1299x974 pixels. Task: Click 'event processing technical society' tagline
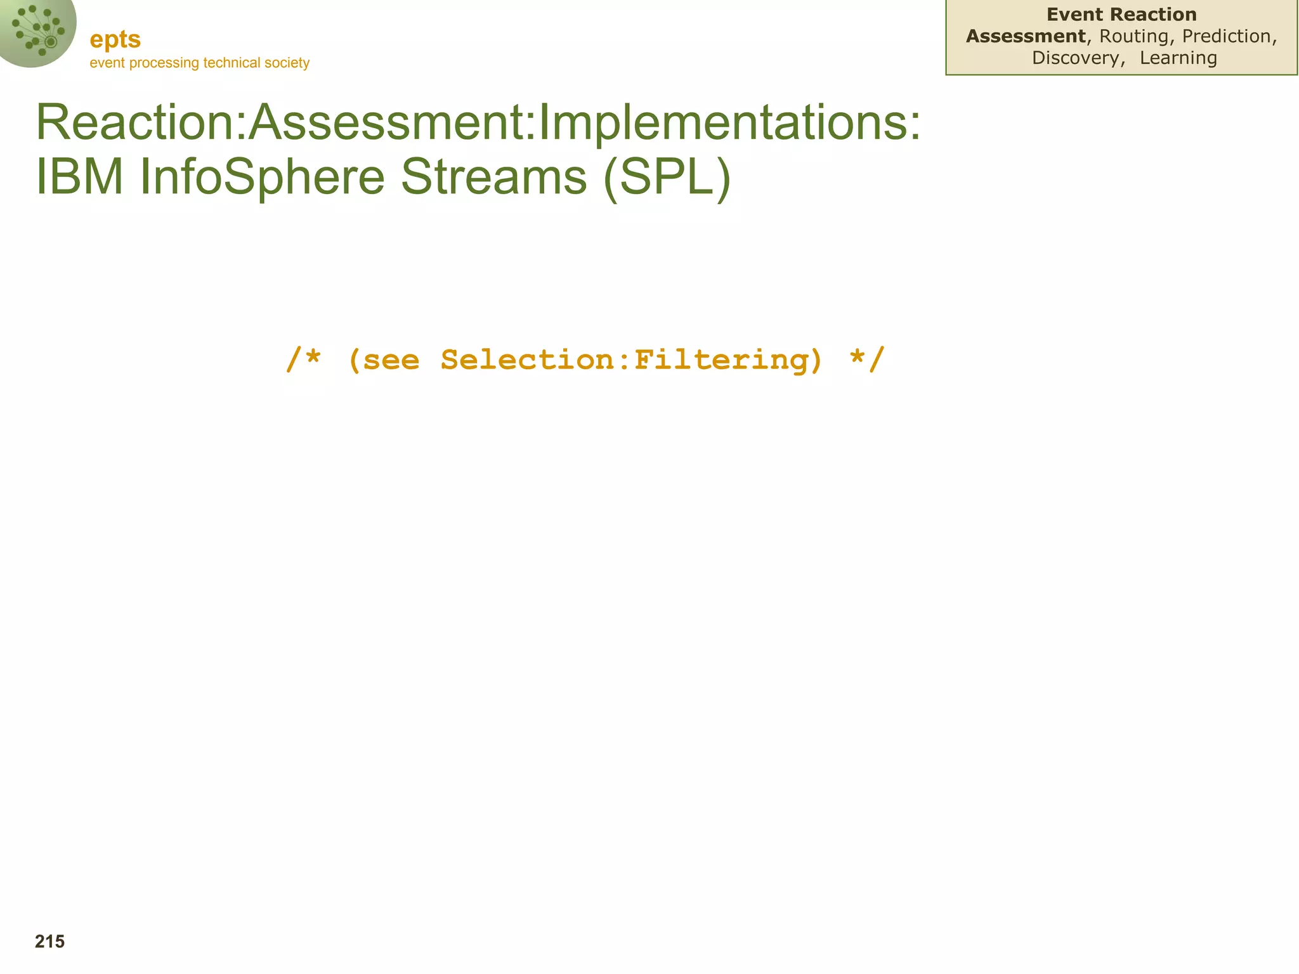199,63
